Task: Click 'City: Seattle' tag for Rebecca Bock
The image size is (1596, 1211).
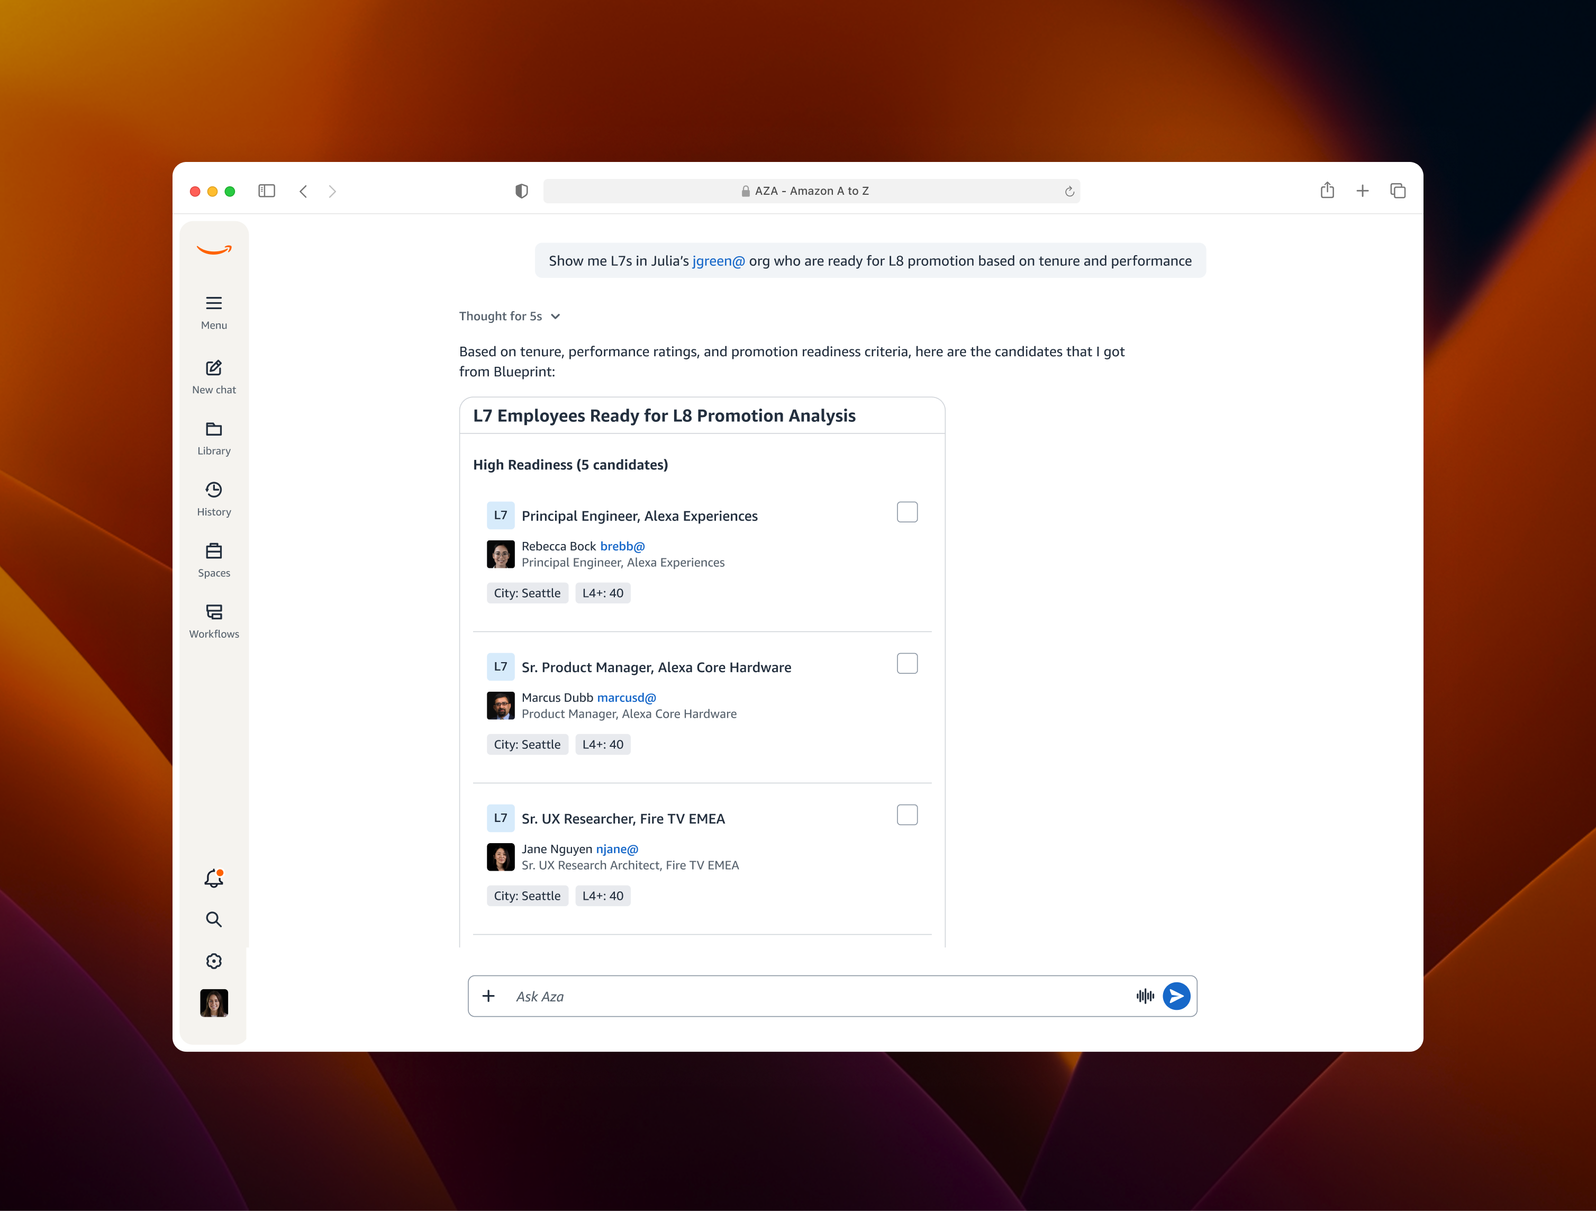Action: pyautogui.click(x=528, y=593)
